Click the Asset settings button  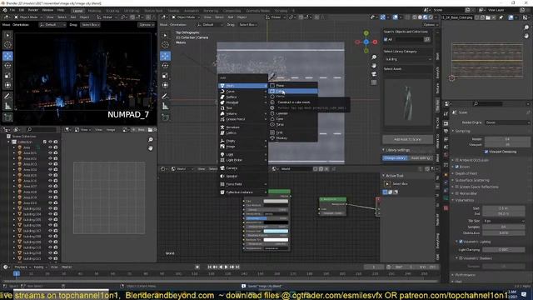(x=420, y=158)
